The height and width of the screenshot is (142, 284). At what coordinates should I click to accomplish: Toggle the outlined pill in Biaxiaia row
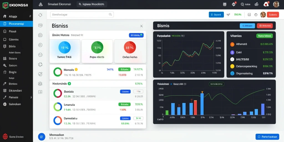point(138,92)
